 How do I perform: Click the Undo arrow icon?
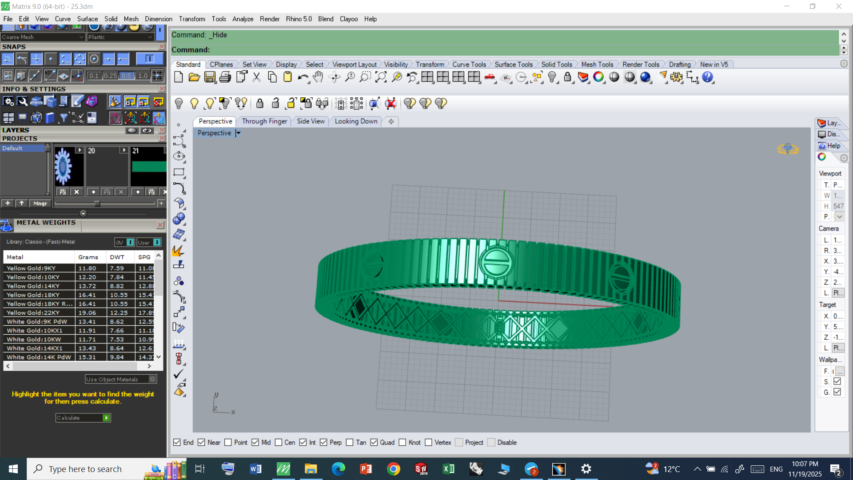pyautogui.click(x=303, y=77)
